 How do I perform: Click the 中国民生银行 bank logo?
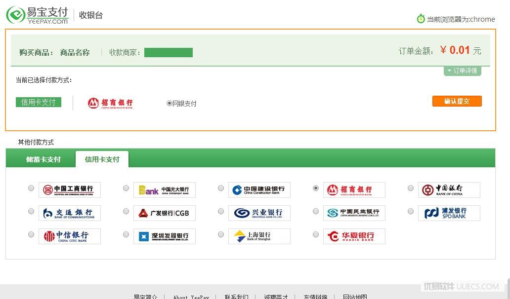(354, 213)
